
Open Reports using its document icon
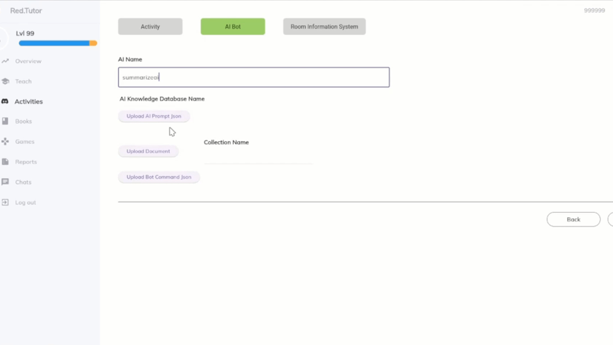5,162
